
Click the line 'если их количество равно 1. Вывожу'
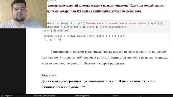tap(83, 64)
